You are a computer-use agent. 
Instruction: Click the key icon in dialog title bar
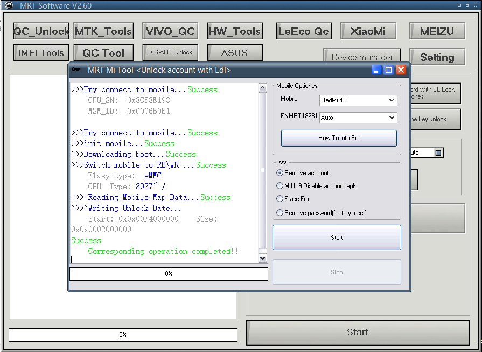tap(76, 70)
